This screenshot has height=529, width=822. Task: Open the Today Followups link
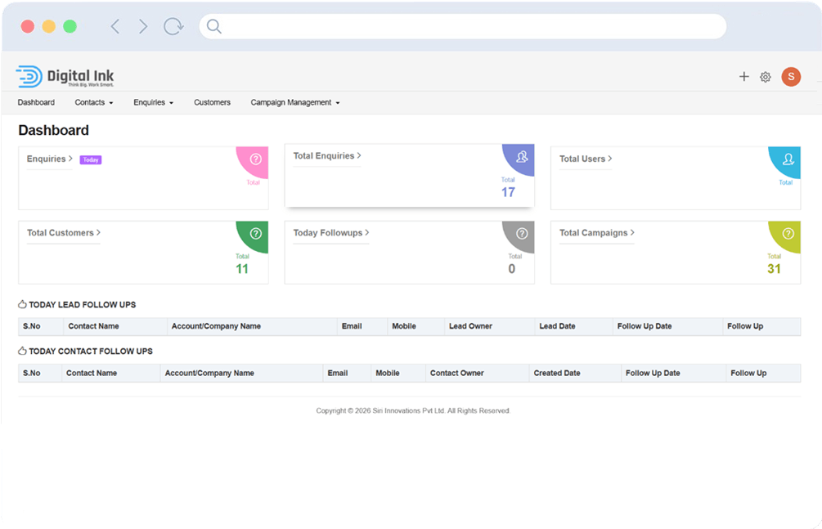click(x=330, y=233)
